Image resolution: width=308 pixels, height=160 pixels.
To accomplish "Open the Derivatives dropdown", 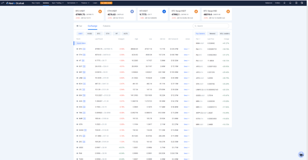I will tap(72, 3).
